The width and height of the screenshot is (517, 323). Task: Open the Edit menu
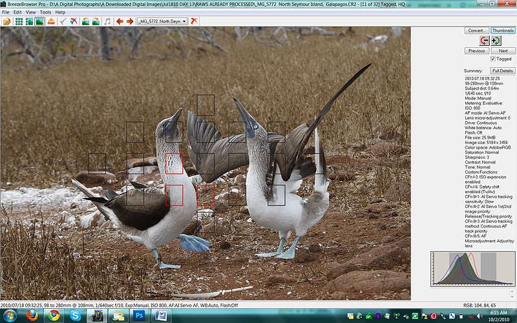coord(17,12)
